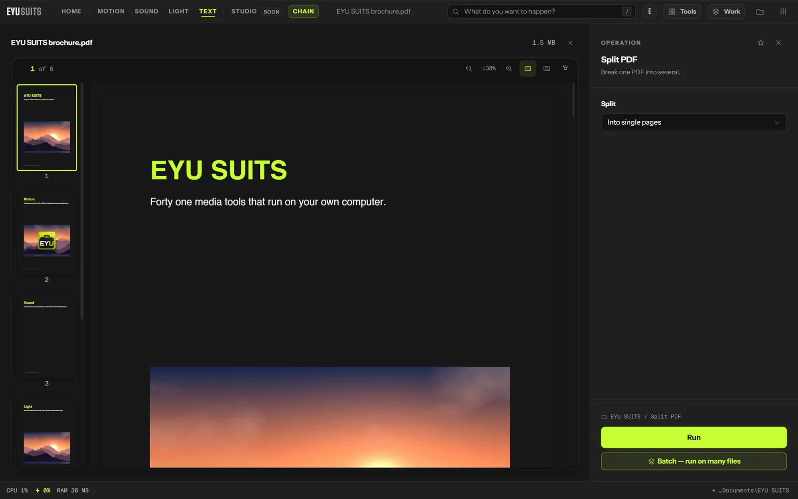Click the thumbnail list scrollbar
This screenshot has height=499, width=798.
pyautogui.click(x=82, y=202)
